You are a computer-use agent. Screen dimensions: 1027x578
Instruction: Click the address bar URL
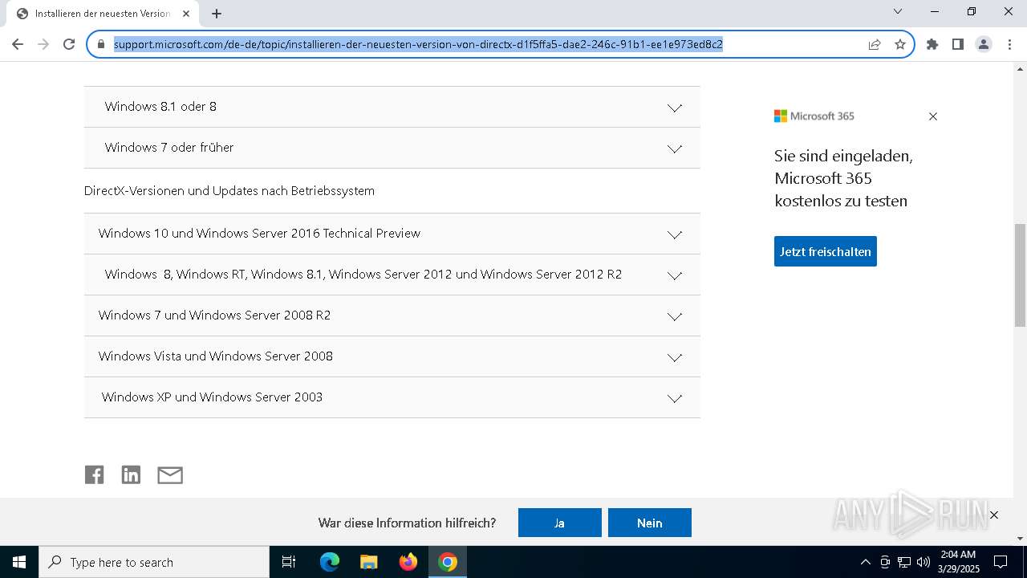click(x=418, y=44)
